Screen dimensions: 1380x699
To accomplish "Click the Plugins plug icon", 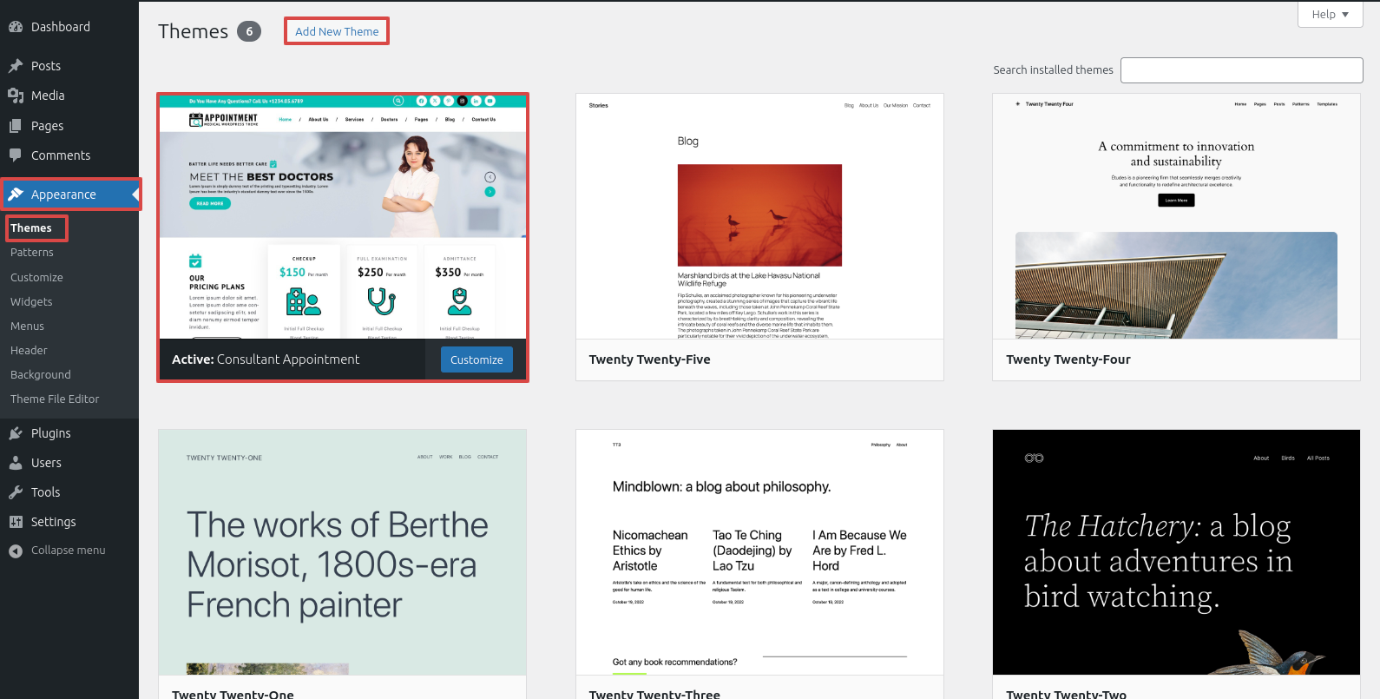I will [16, 433].
